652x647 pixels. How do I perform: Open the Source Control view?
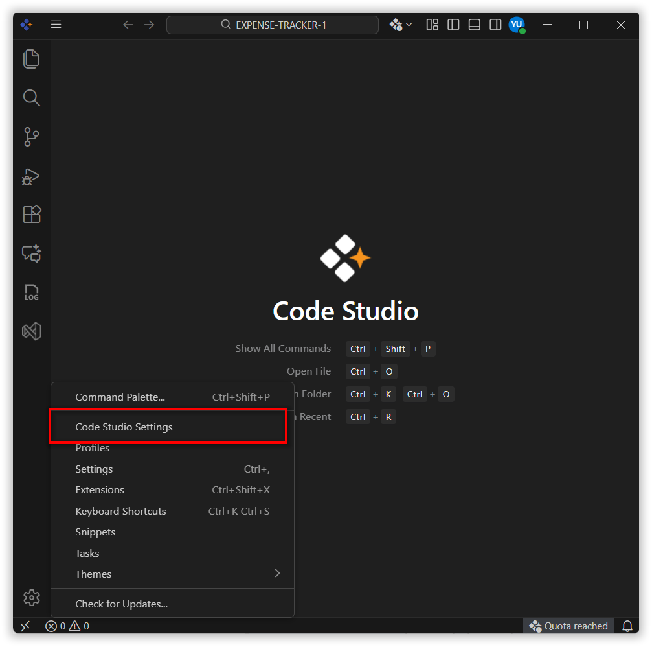click(x=31, y=137)
